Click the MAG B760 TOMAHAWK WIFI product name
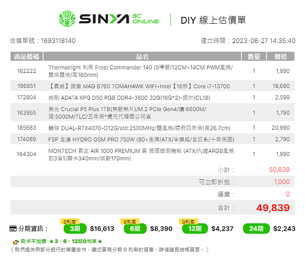Image resolution: width=305 pixels, height=262 pixels. pyautogui.click(x=139, y=86)
